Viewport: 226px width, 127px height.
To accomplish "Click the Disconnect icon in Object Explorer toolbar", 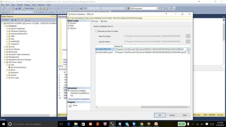I will [x=16, y=20].
